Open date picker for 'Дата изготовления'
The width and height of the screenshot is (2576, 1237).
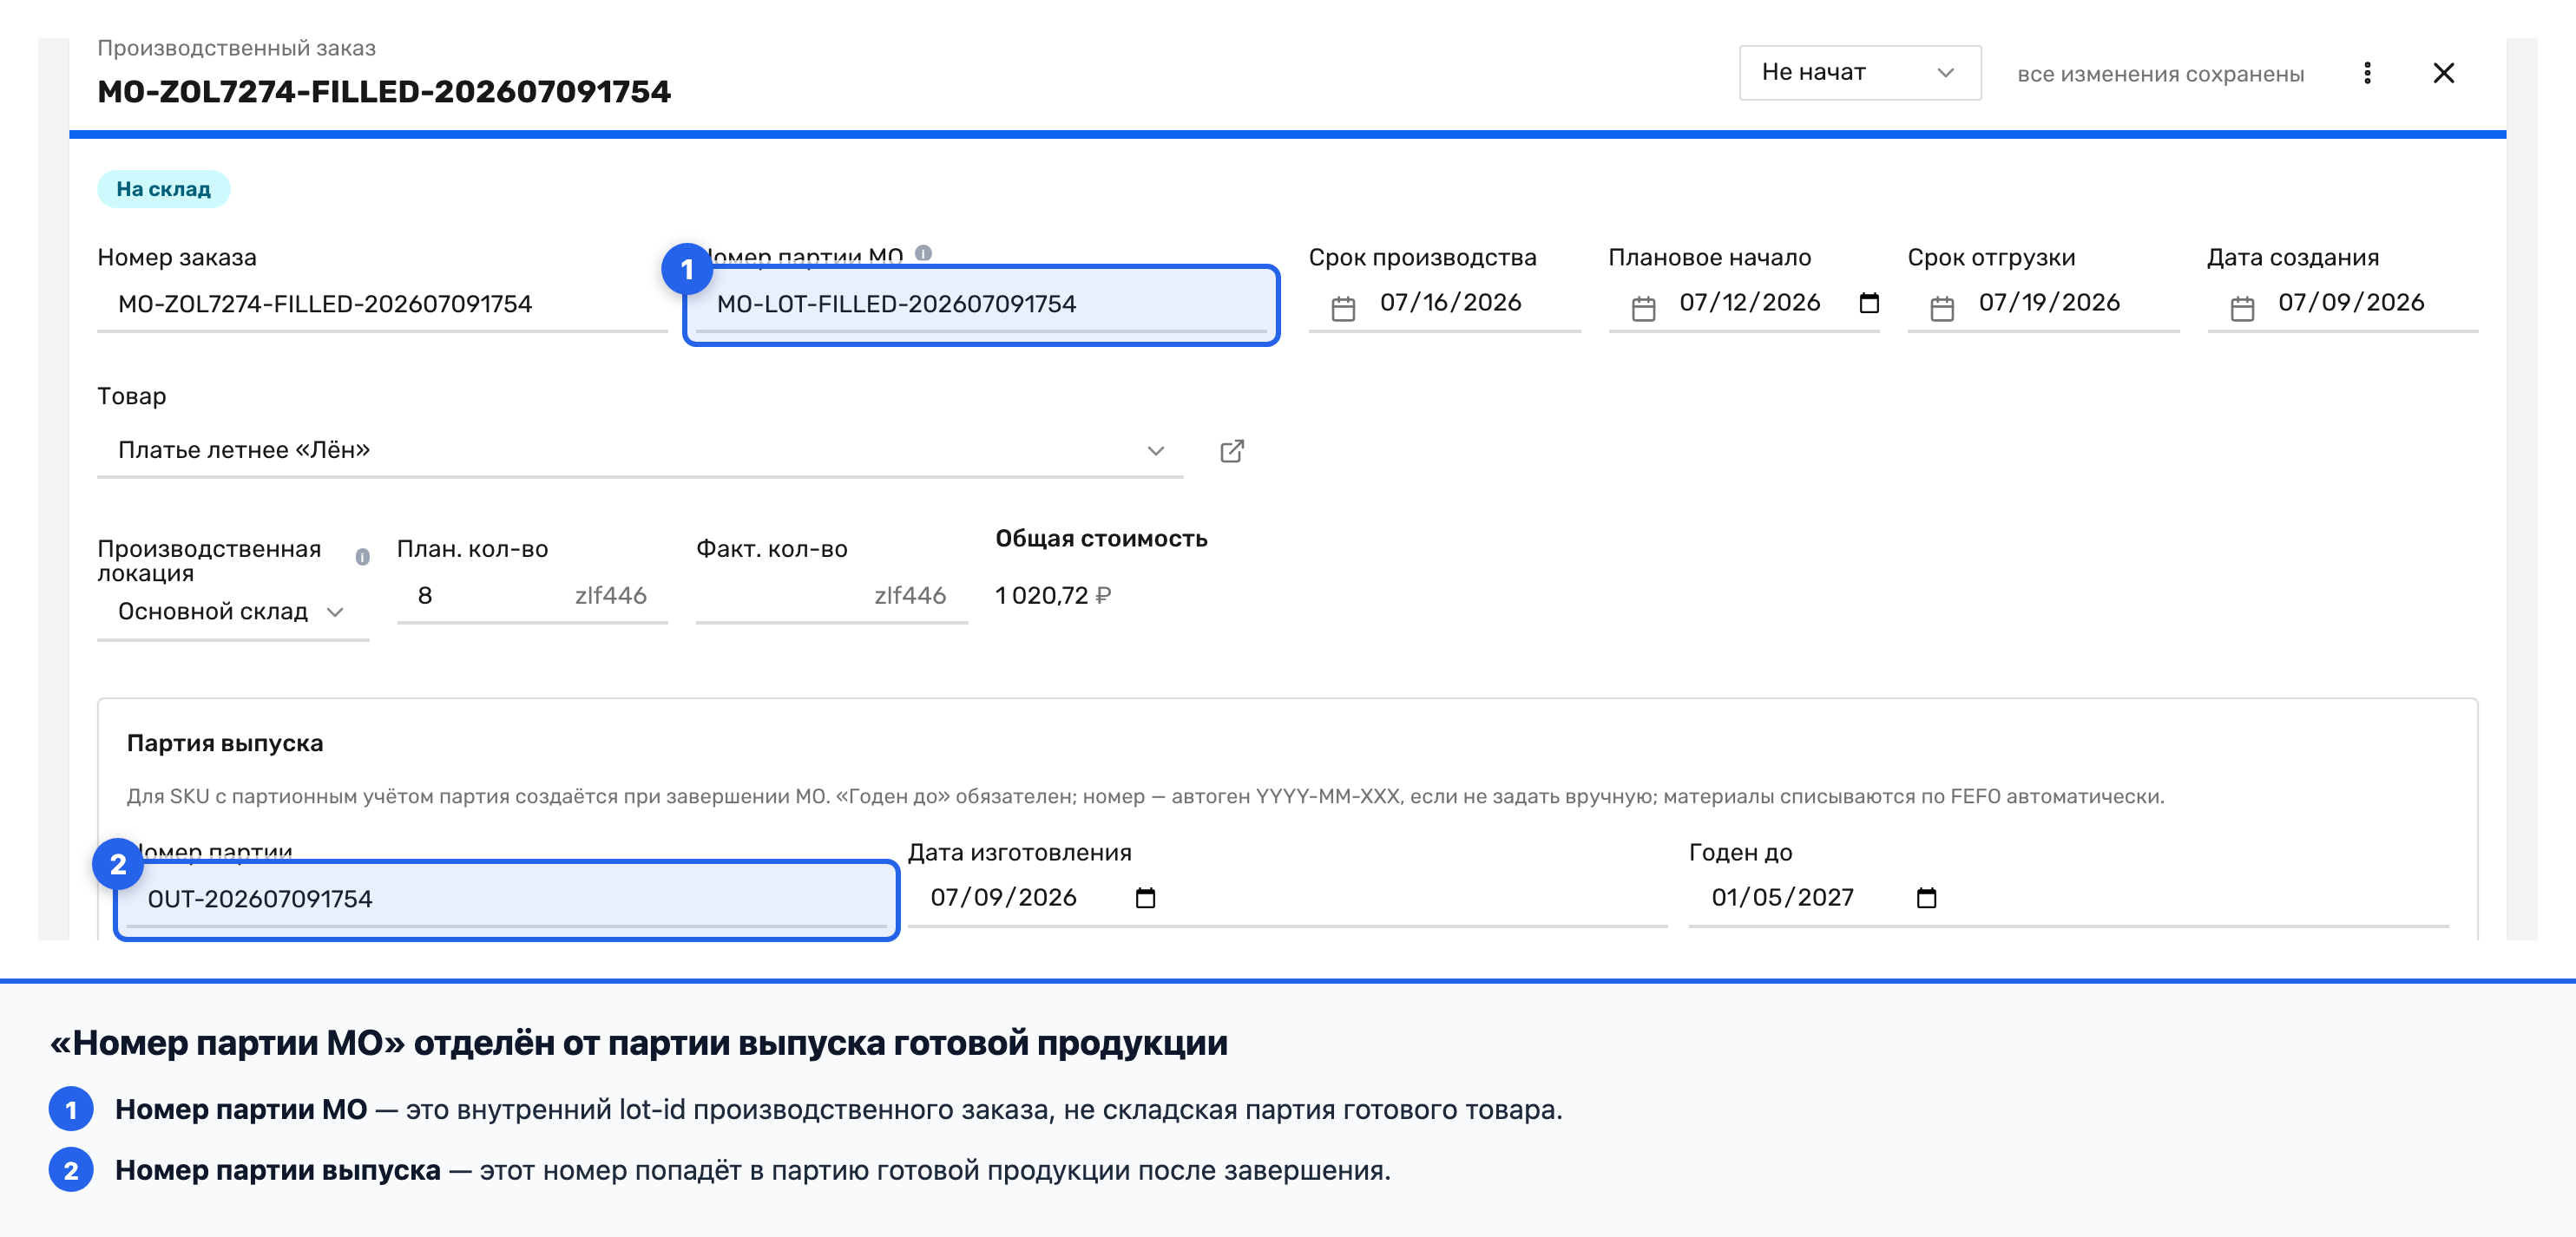click(1145, 899)
